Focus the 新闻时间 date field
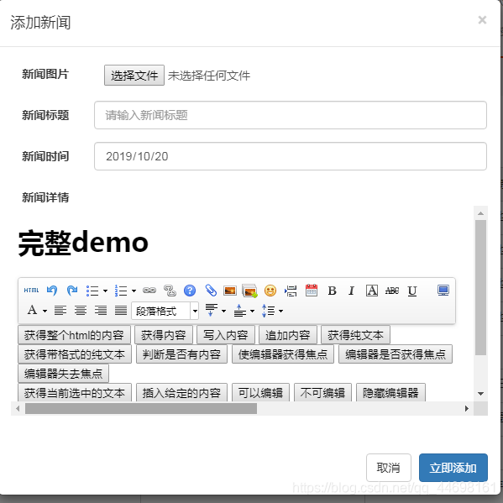This screenshot has height=503, width=503. point(291,156)
